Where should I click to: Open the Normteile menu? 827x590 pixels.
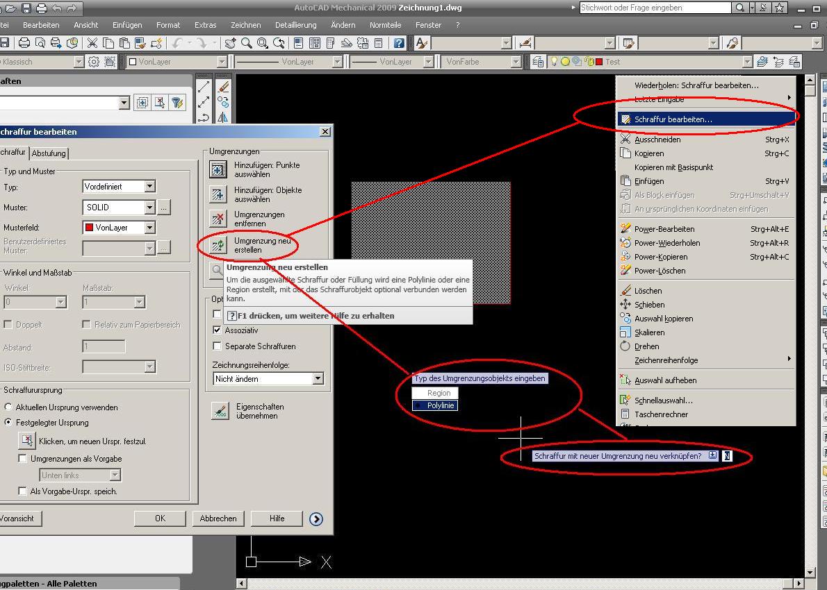385,25
